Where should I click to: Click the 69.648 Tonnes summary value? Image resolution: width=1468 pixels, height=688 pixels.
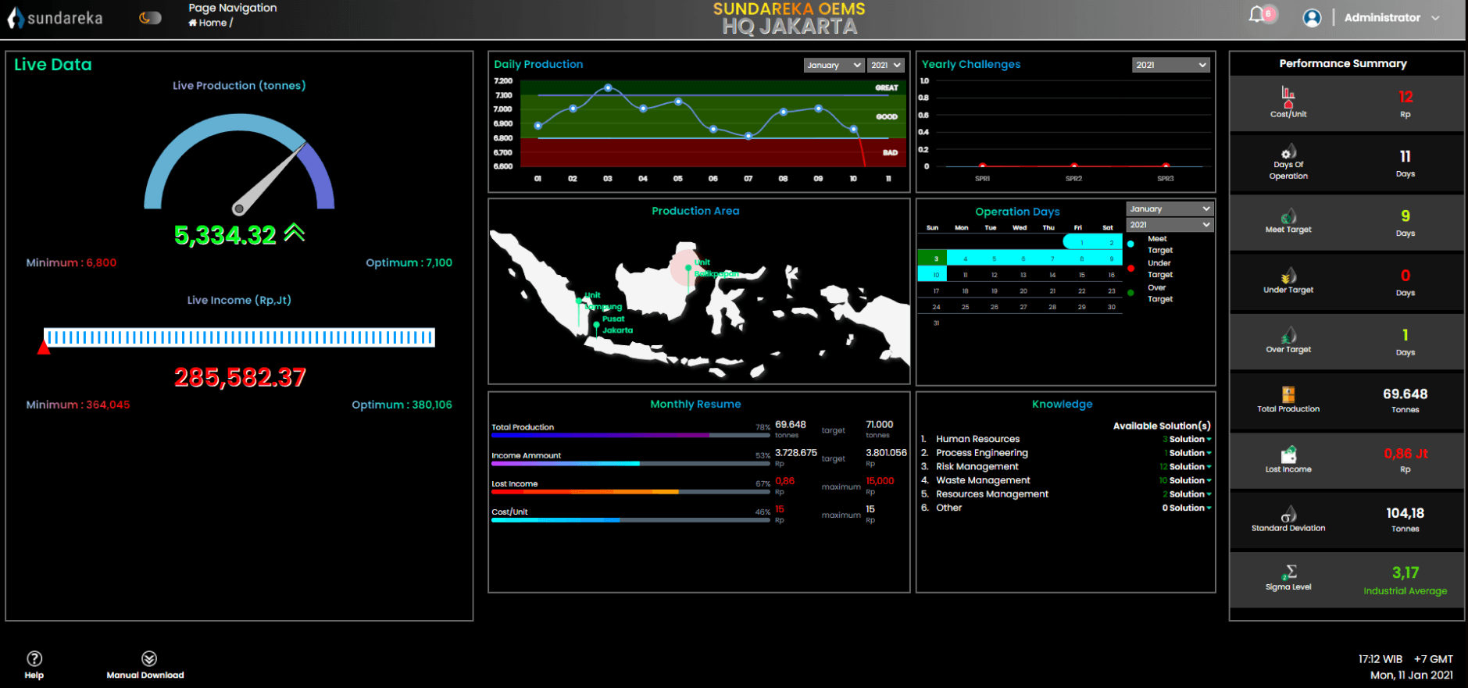tap(1405, 394)
